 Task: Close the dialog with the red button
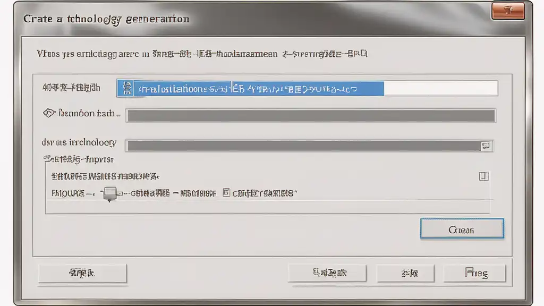click(x=508, y=11)
